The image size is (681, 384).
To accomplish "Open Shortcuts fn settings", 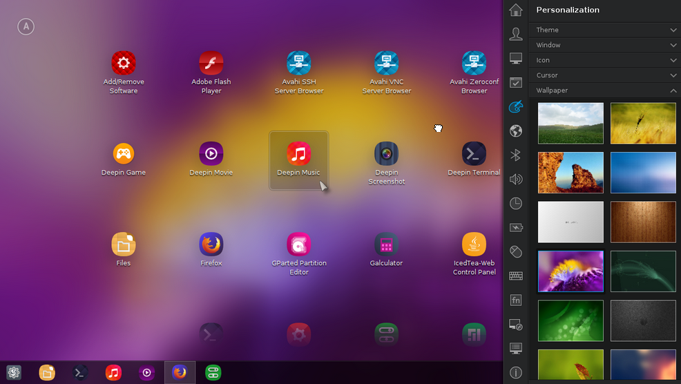I will tap(516, 300).
